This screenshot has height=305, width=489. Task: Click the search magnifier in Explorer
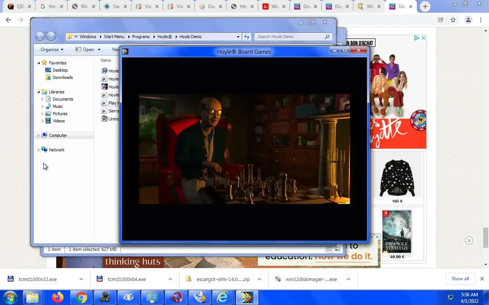(327, 37)
